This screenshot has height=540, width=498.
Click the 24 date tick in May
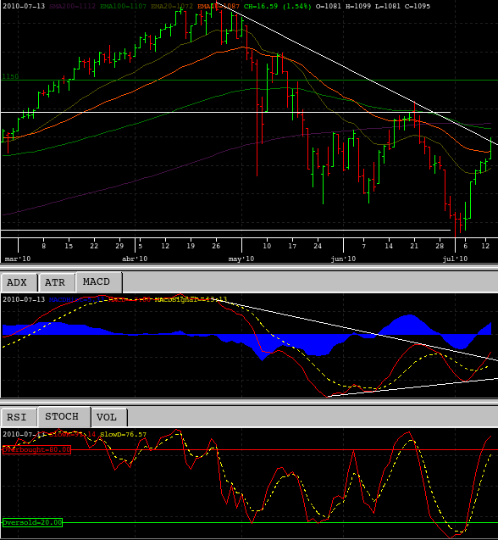[318, 246]
